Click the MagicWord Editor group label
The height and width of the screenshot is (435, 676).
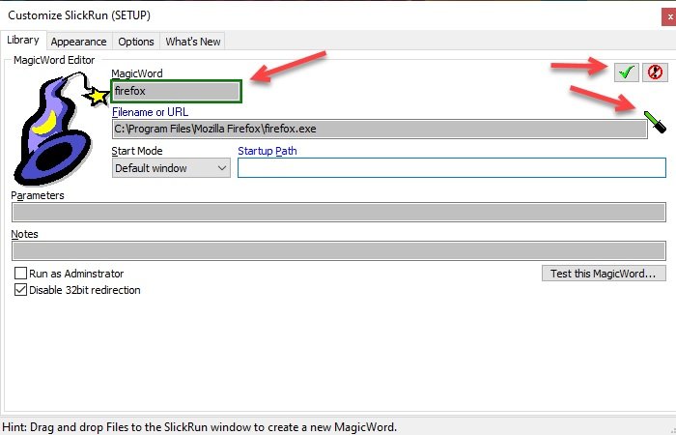(54, 60)
